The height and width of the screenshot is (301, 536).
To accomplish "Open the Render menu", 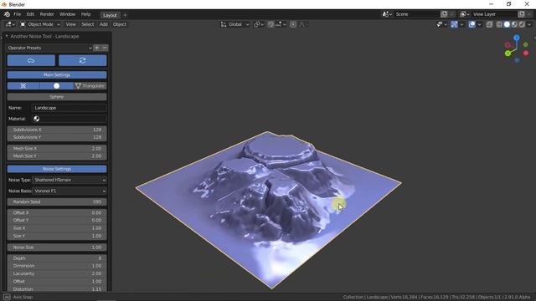I will tap(47, 14).
